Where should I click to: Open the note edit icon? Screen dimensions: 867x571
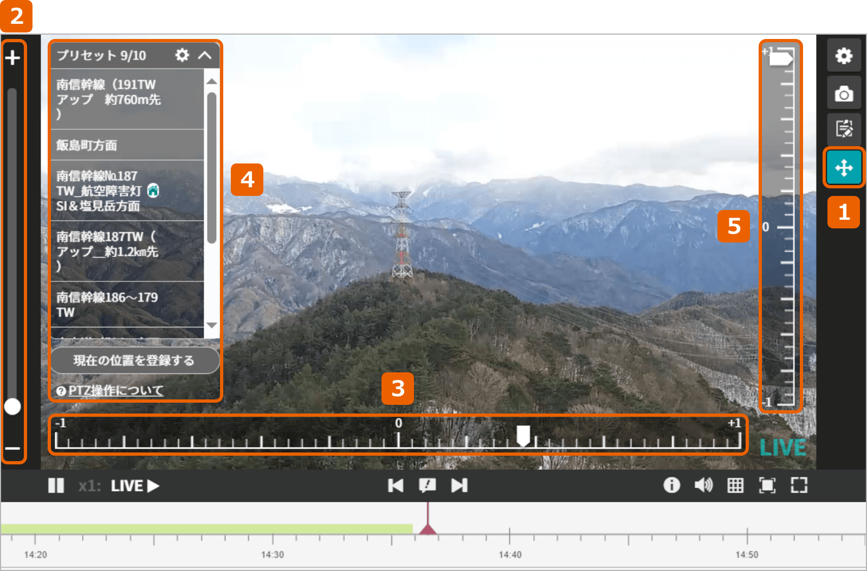pos(844,129)
